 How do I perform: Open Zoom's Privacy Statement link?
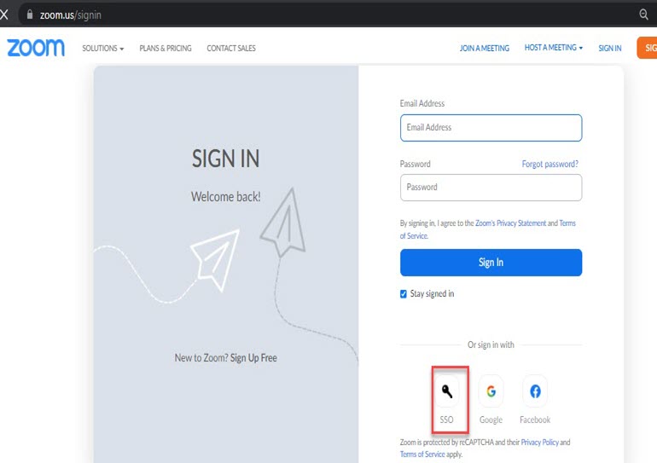click(510, 223)
